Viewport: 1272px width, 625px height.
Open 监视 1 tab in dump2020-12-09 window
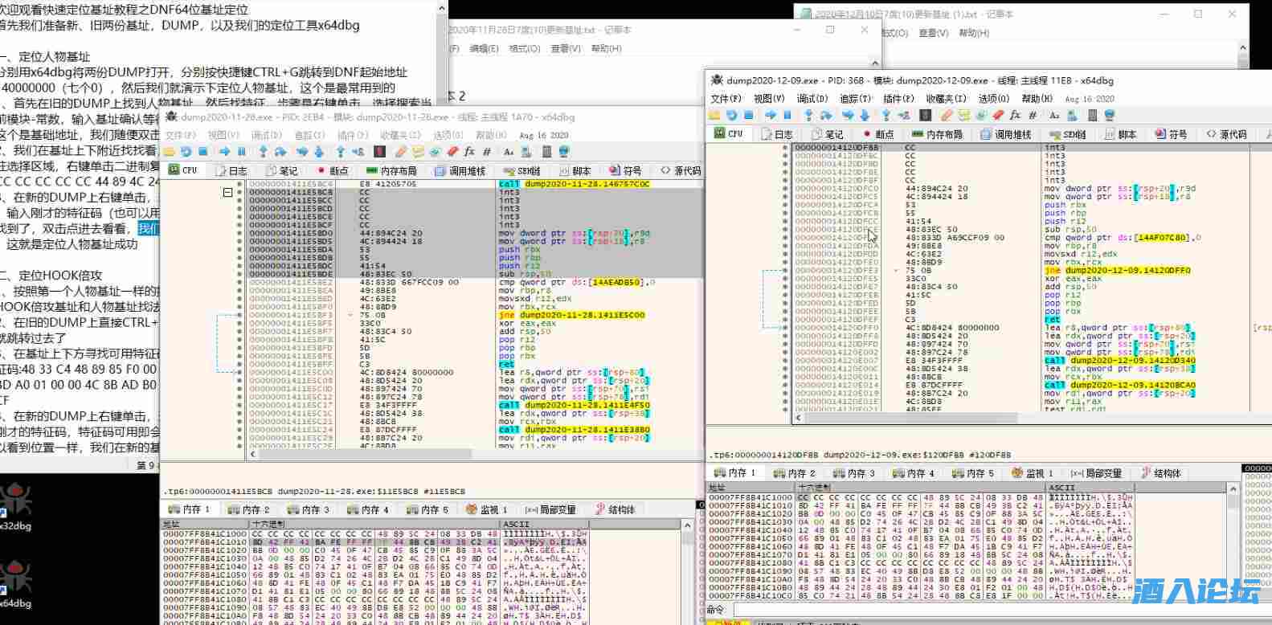(1033, 473)
